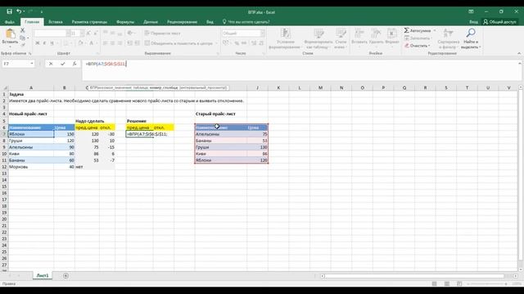This screenshot has height=294, width=524.
Task: Click the Share (Общий доступ) button
Action: 500,22
